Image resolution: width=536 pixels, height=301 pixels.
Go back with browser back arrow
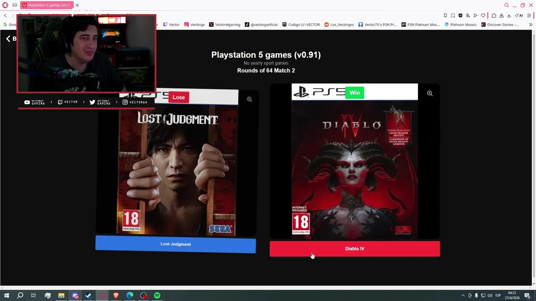[5, 15]
